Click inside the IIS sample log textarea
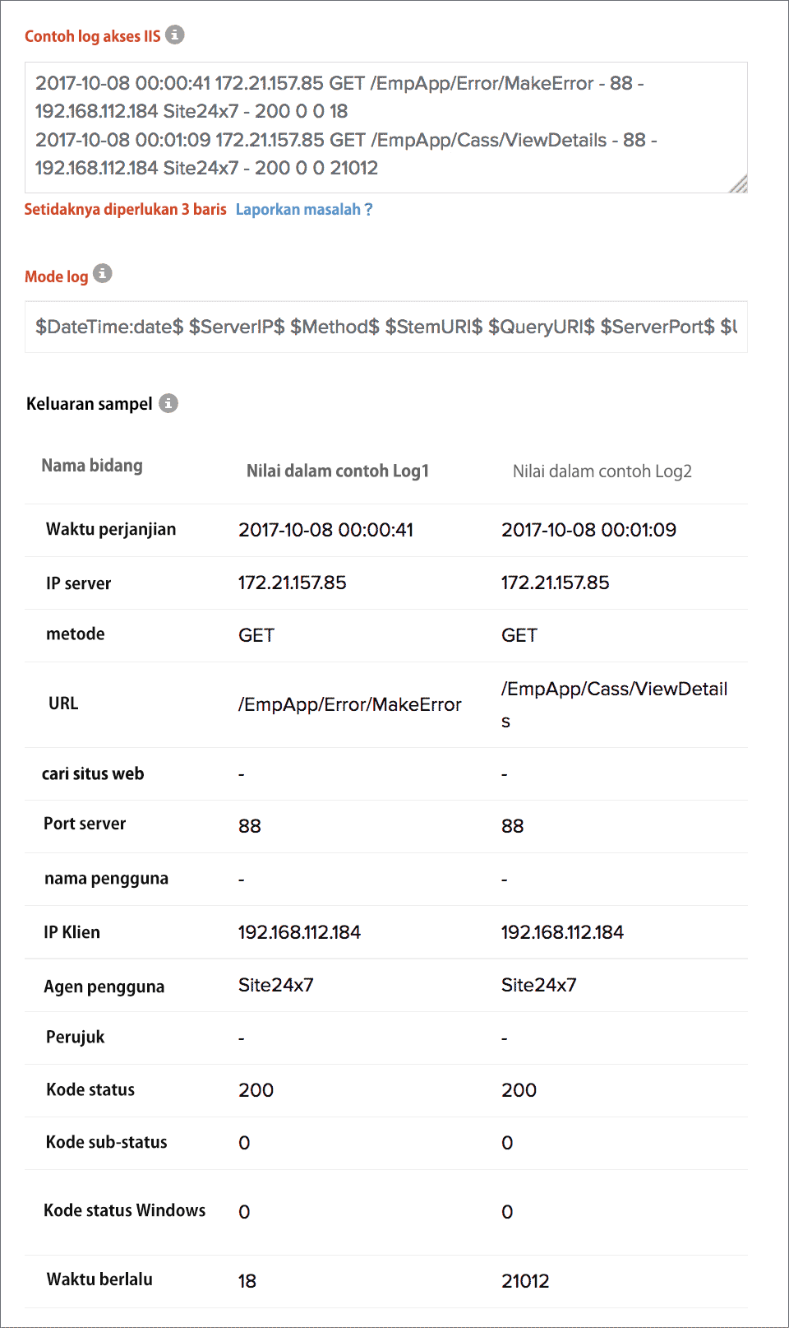Image resolution: width=789 pixels, height=1328 pixels. (385, 126)
